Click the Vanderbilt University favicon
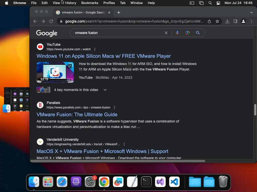This screenshot has height=192, width=257. pyautogui.click(x=40, y=142)
